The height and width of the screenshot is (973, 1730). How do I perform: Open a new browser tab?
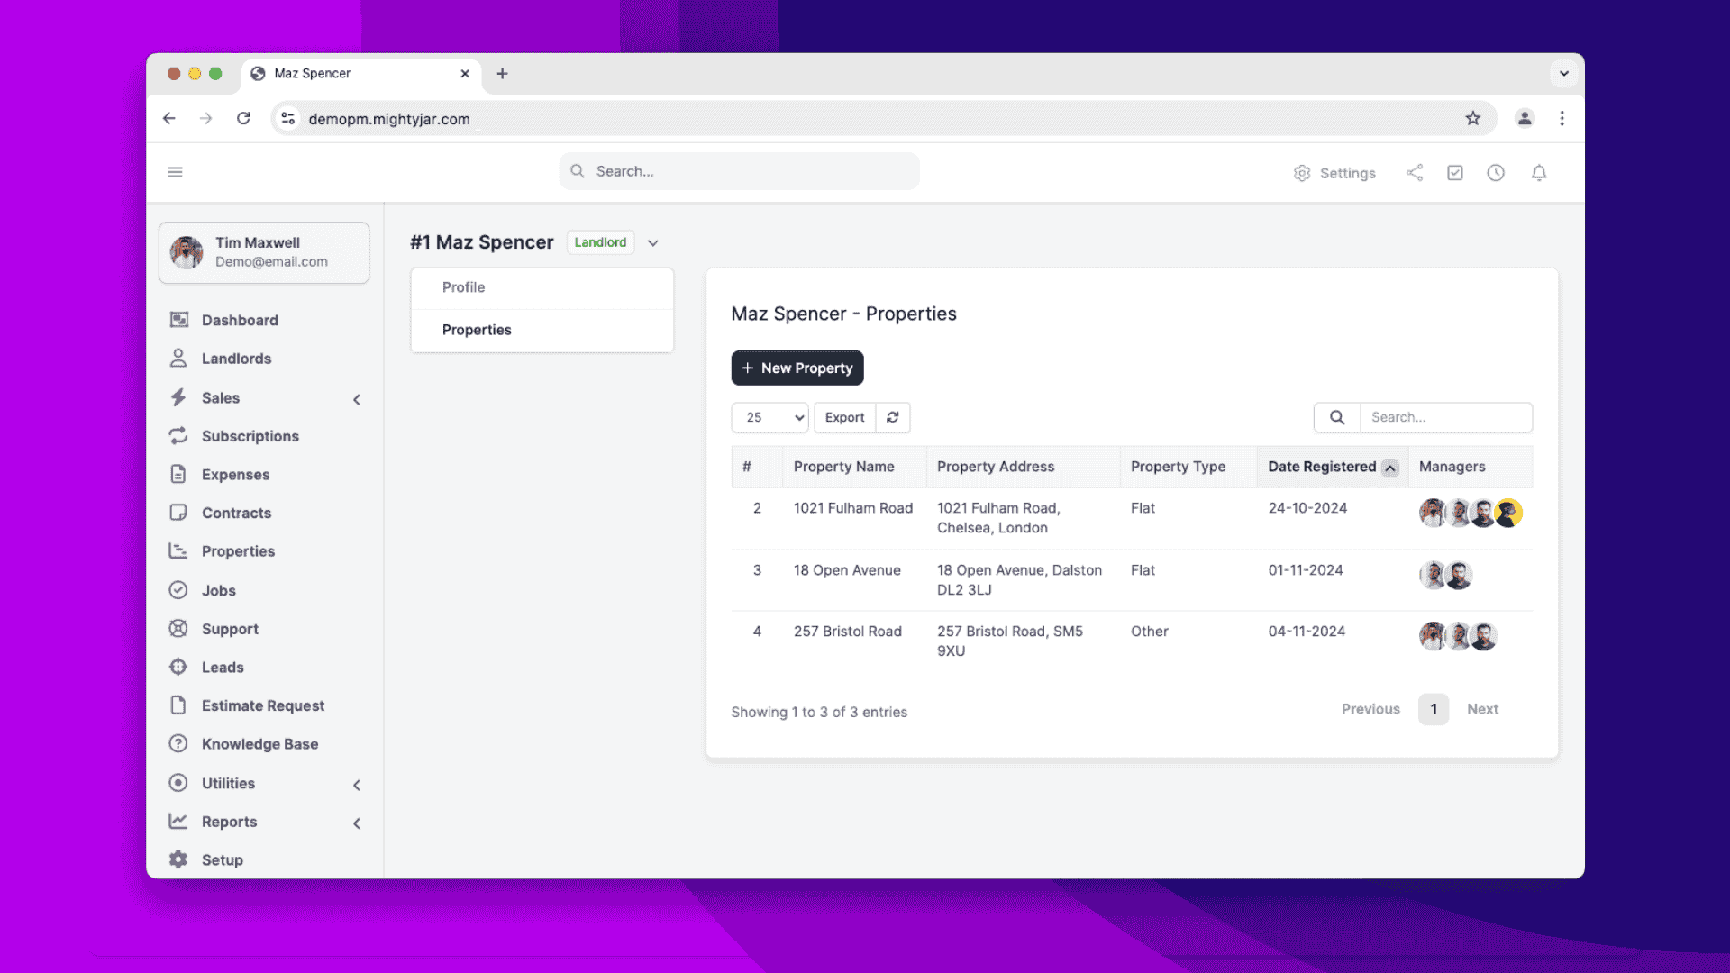point(502,74)
